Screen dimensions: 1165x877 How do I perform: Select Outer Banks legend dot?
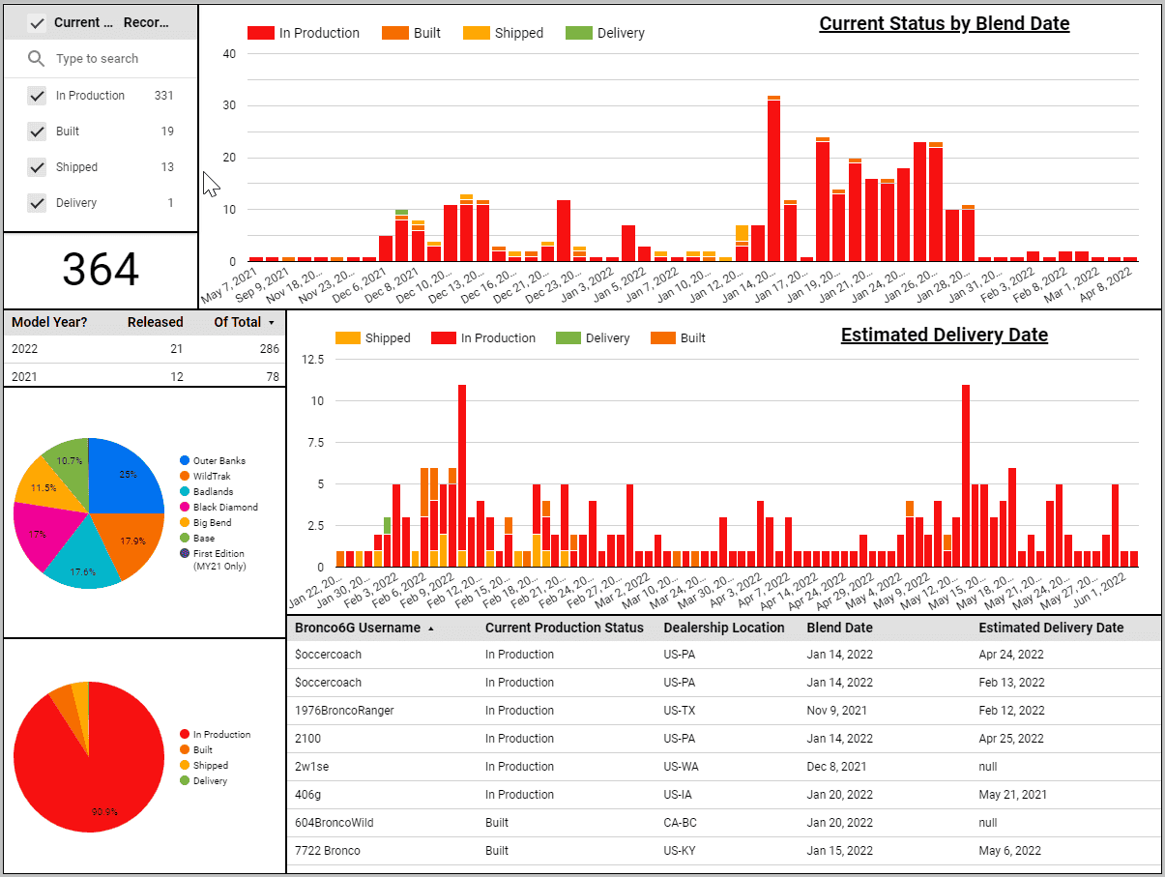[x=184, y=461]
